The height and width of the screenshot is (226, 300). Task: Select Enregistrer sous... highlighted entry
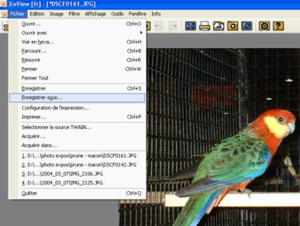click(77, 98)
